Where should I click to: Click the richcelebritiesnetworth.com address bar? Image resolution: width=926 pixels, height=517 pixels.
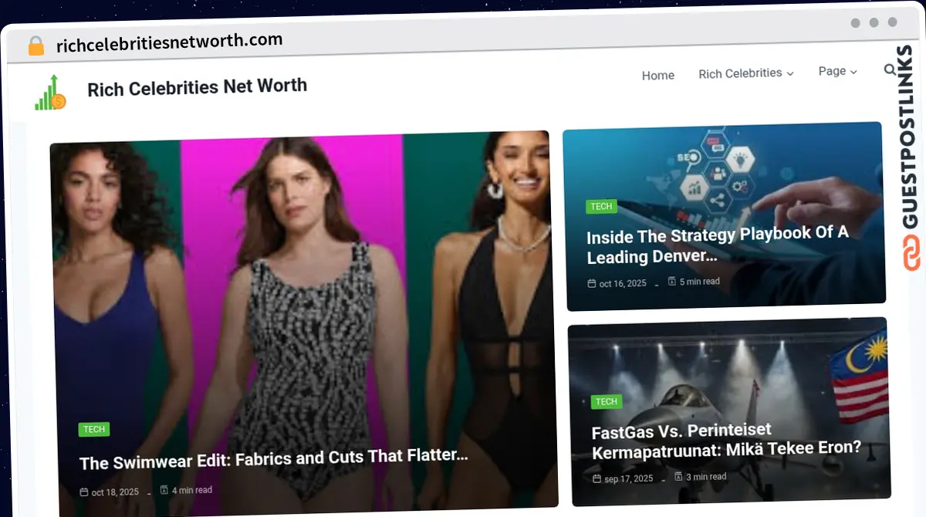[170, 42]
